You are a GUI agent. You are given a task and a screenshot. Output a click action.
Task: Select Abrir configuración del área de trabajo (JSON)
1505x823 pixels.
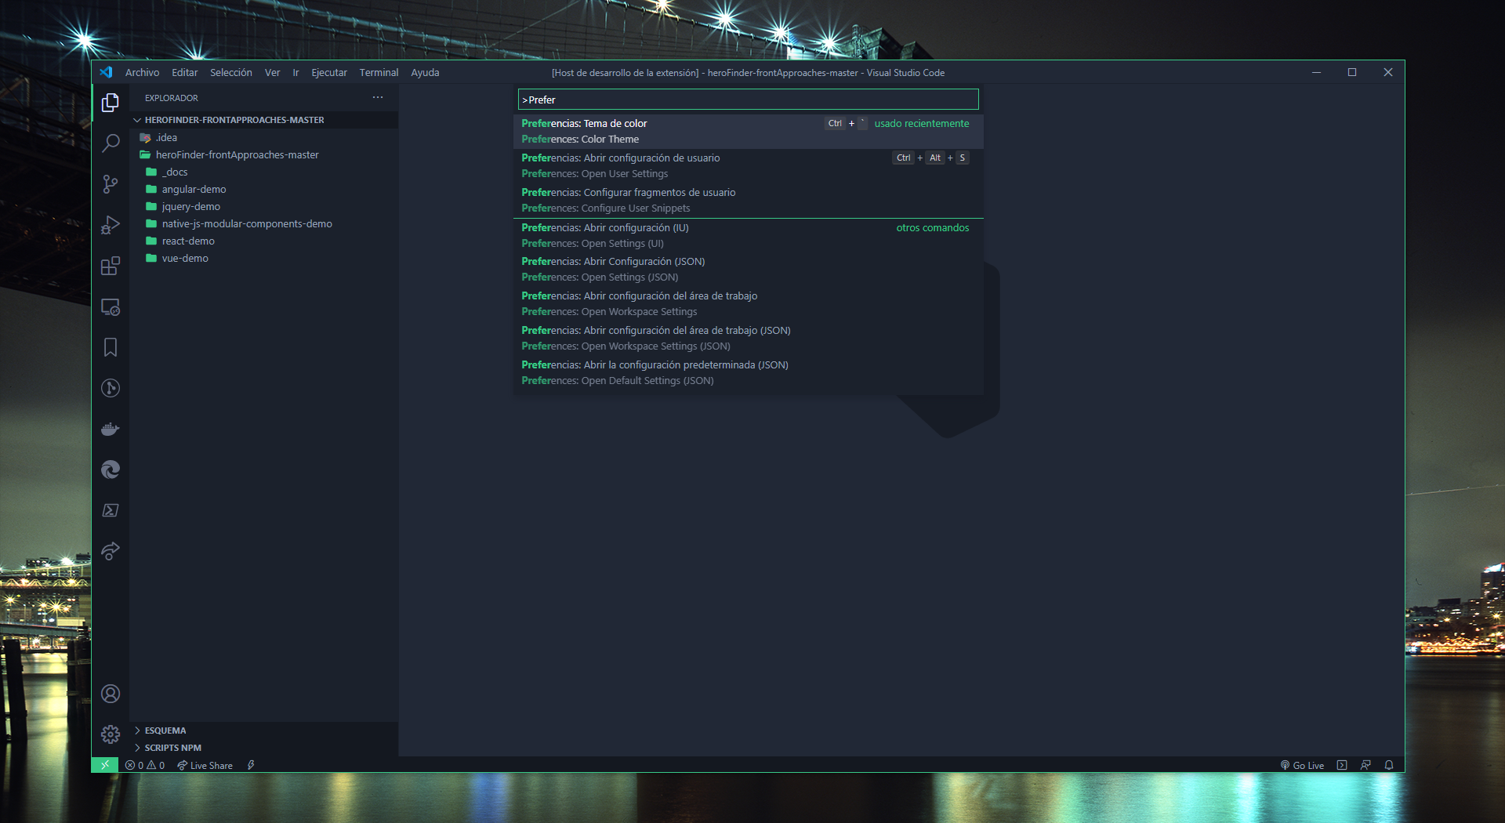tap(748, 338)
